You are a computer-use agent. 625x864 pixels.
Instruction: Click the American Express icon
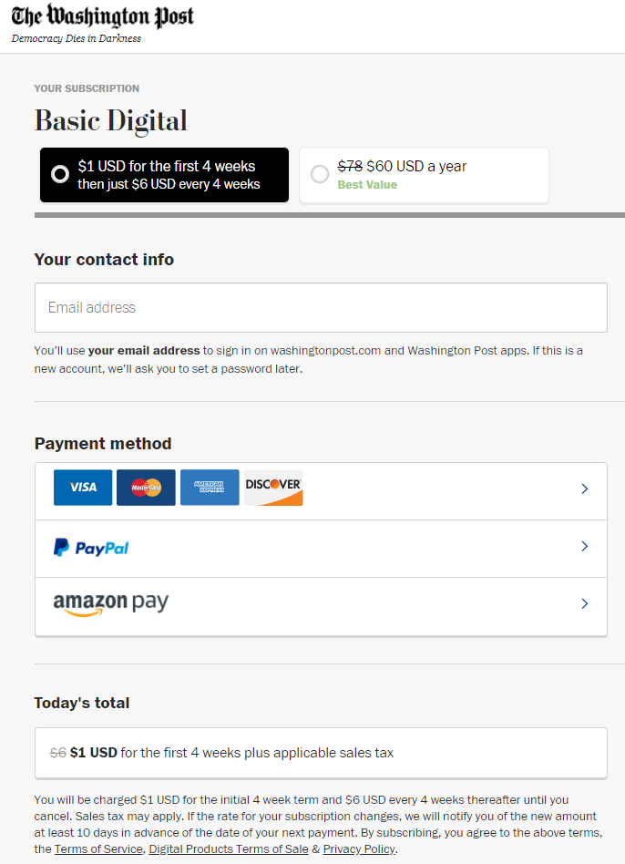pyautogui.click(x=210, y=487)
